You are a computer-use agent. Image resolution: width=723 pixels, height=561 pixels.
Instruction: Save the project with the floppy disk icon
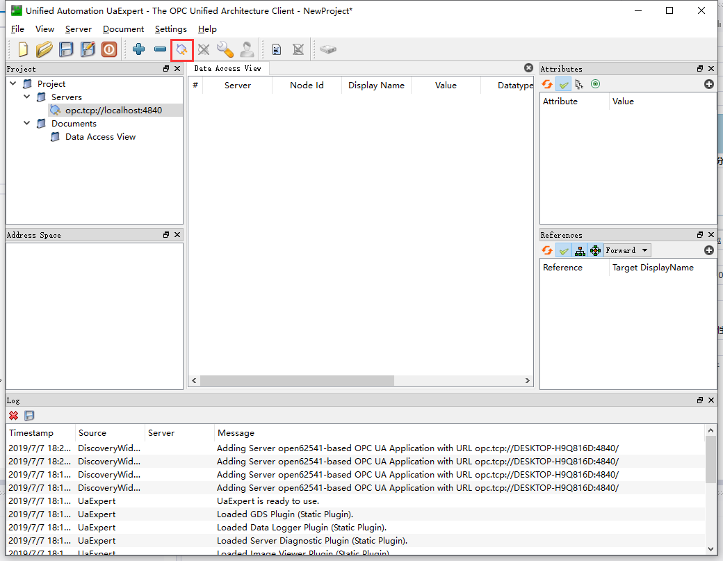66,49
